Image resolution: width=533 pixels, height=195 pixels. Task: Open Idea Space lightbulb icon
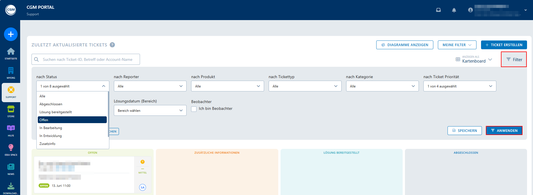click(x=11, y=149)
